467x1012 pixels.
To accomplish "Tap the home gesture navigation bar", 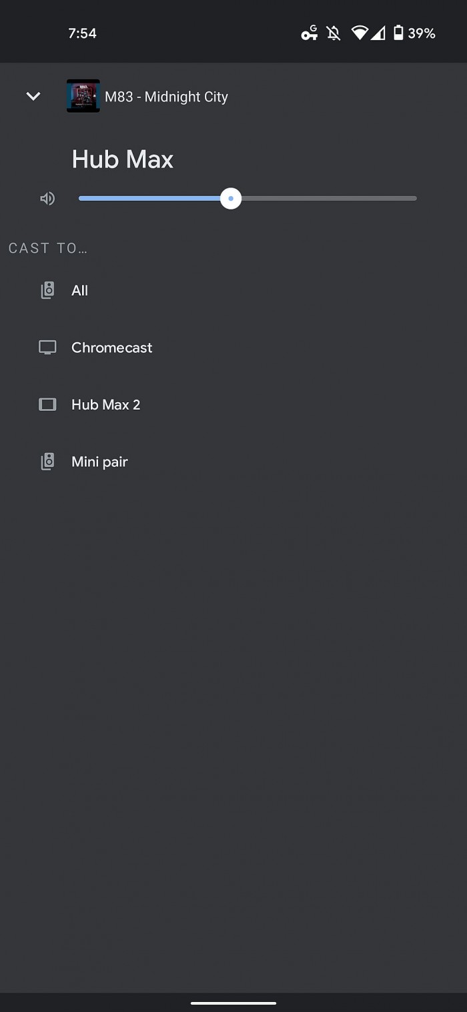I will (233, 1003).
